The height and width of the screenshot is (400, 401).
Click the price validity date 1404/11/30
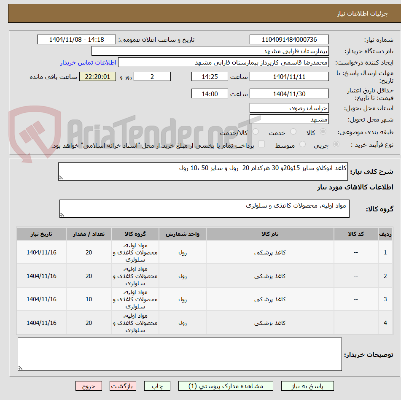tap(289, 94)
